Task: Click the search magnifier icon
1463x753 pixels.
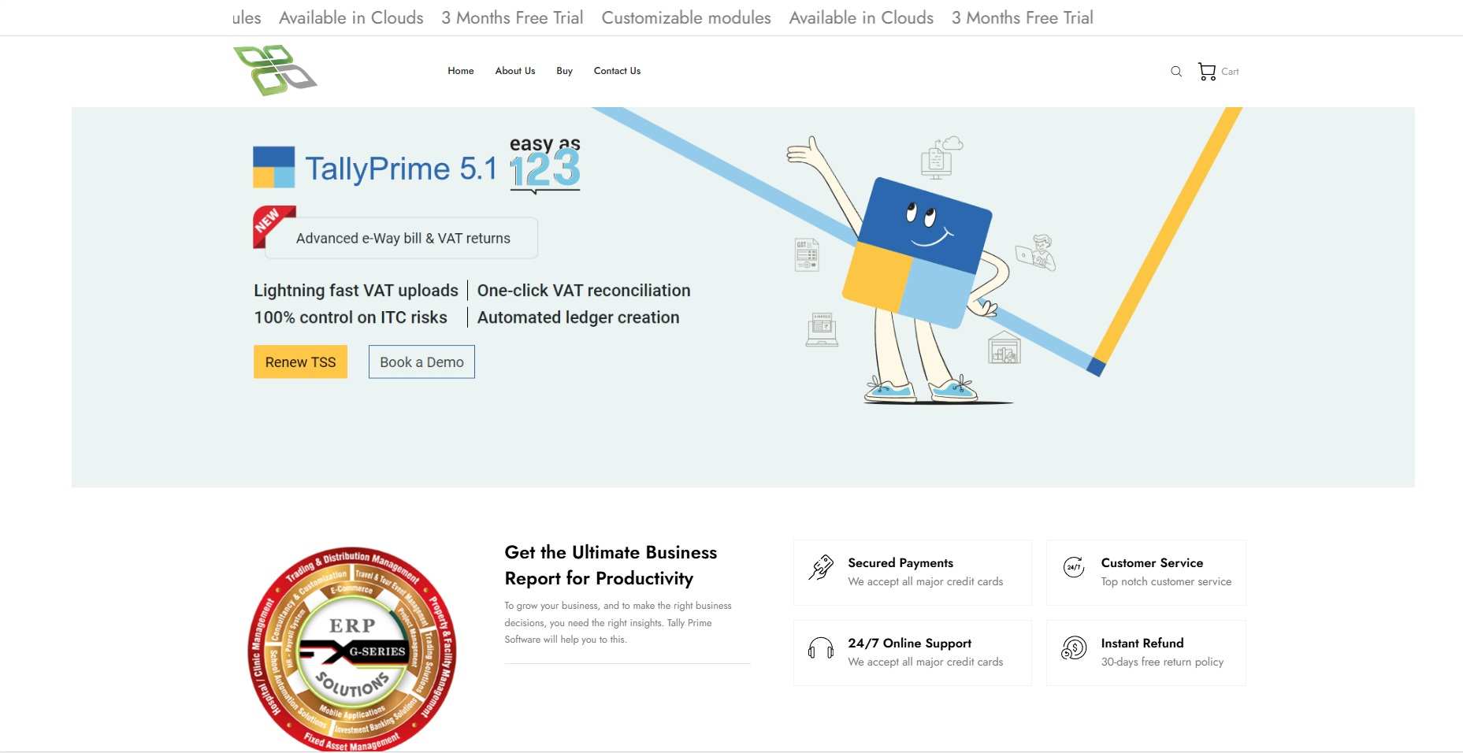Action: (x=1176, y=72)
